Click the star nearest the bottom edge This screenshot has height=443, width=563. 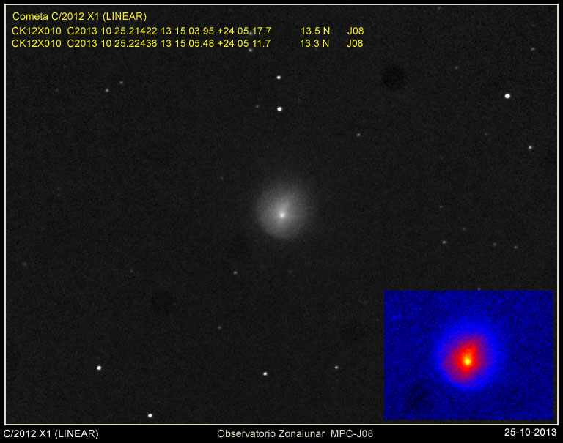[150, 415]
